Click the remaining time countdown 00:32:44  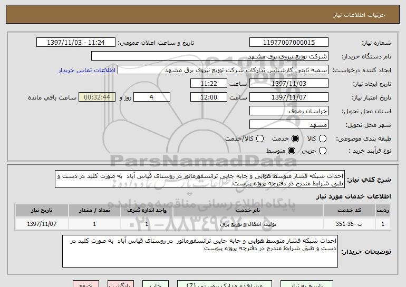coord(97,97)
